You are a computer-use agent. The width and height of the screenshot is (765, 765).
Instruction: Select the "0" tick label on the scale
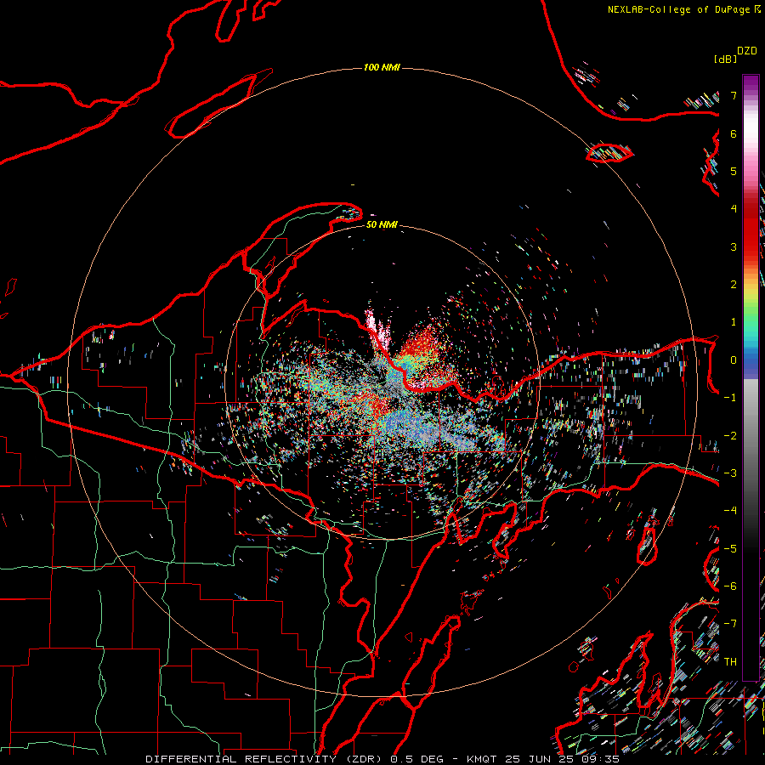point(734,360)
